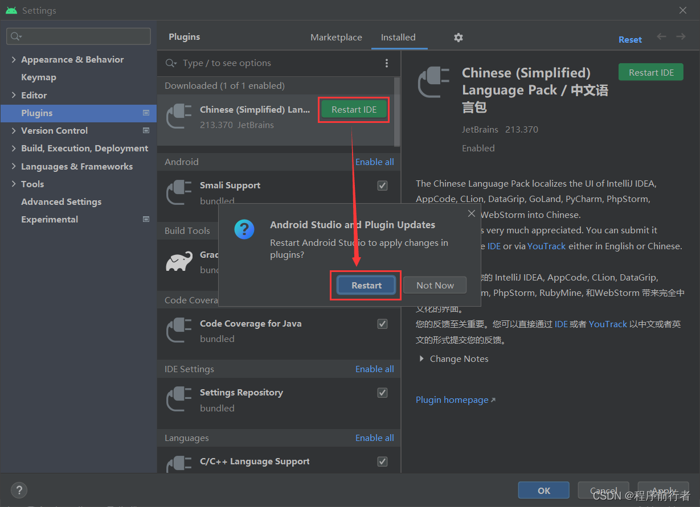Click the OK button
This screenshot has width=700, height=507.
point(544,490)
